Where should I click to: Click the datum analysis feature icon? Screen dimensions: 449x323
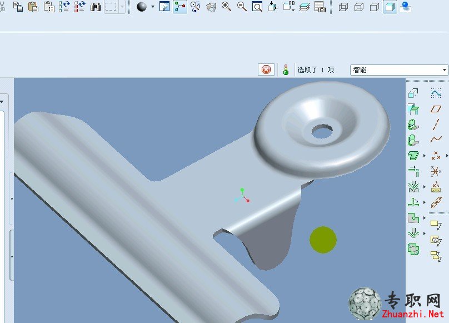point(436,187)
